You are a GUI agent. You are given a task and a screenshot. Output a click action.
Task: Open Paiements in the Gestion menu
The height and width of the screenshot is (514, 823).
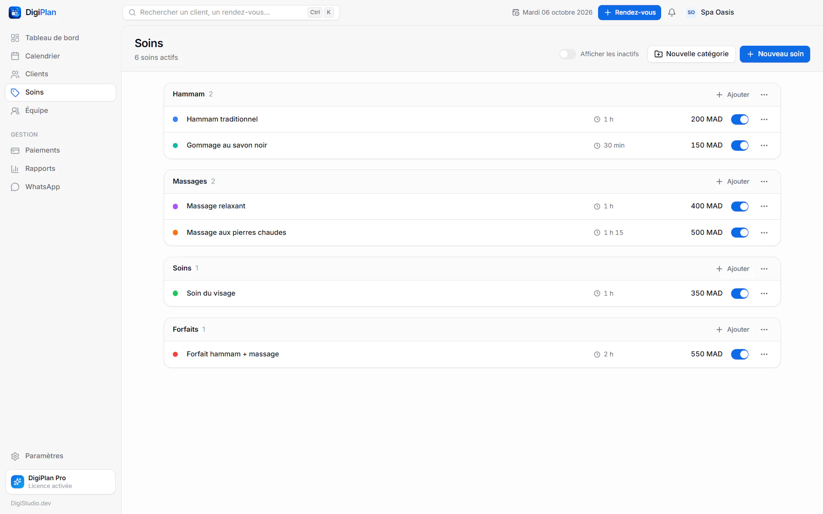60,150
